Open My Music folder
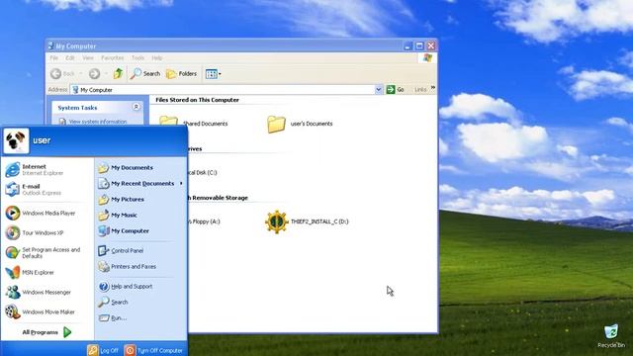Screen dimensions: 633x356 pyautogui.click(x=118, y=215)
